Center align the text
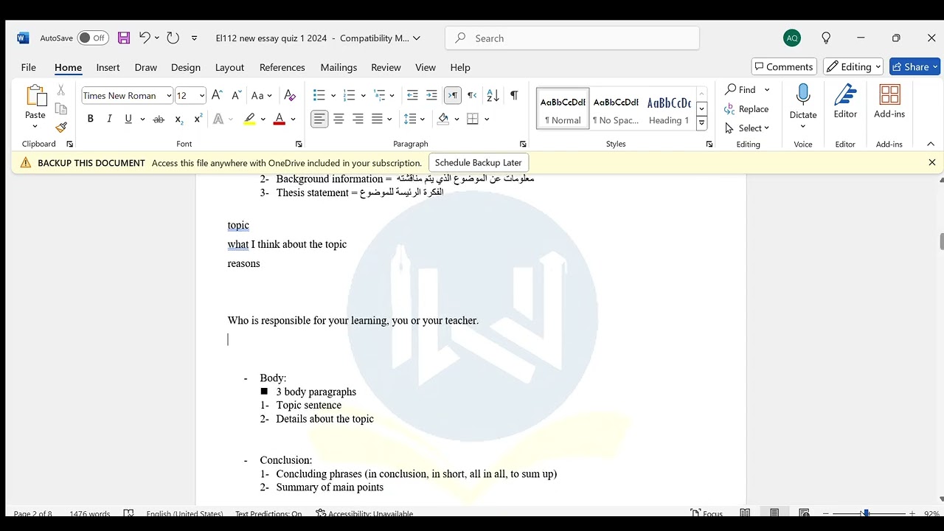 pos(339,119)
